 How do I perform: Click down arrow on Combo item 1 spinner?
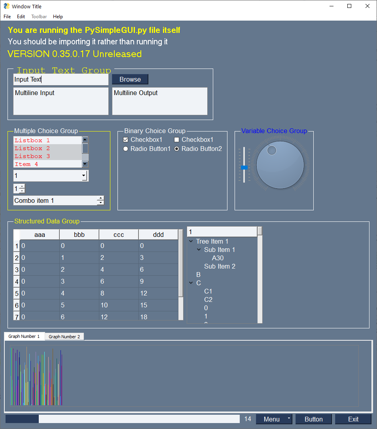point(101,203)
